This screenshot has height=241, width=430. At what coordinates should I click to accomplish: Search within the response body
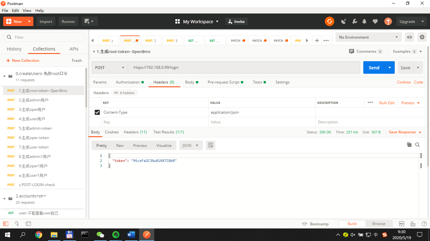coord(417,145)
